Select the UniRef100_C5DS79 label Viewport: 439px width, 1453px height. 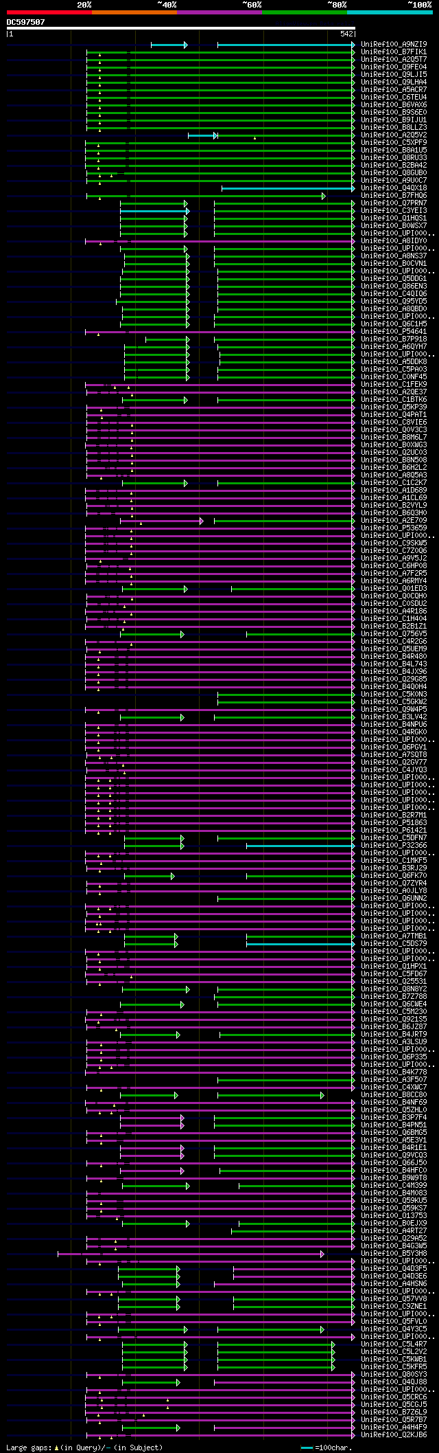point(394,944)
